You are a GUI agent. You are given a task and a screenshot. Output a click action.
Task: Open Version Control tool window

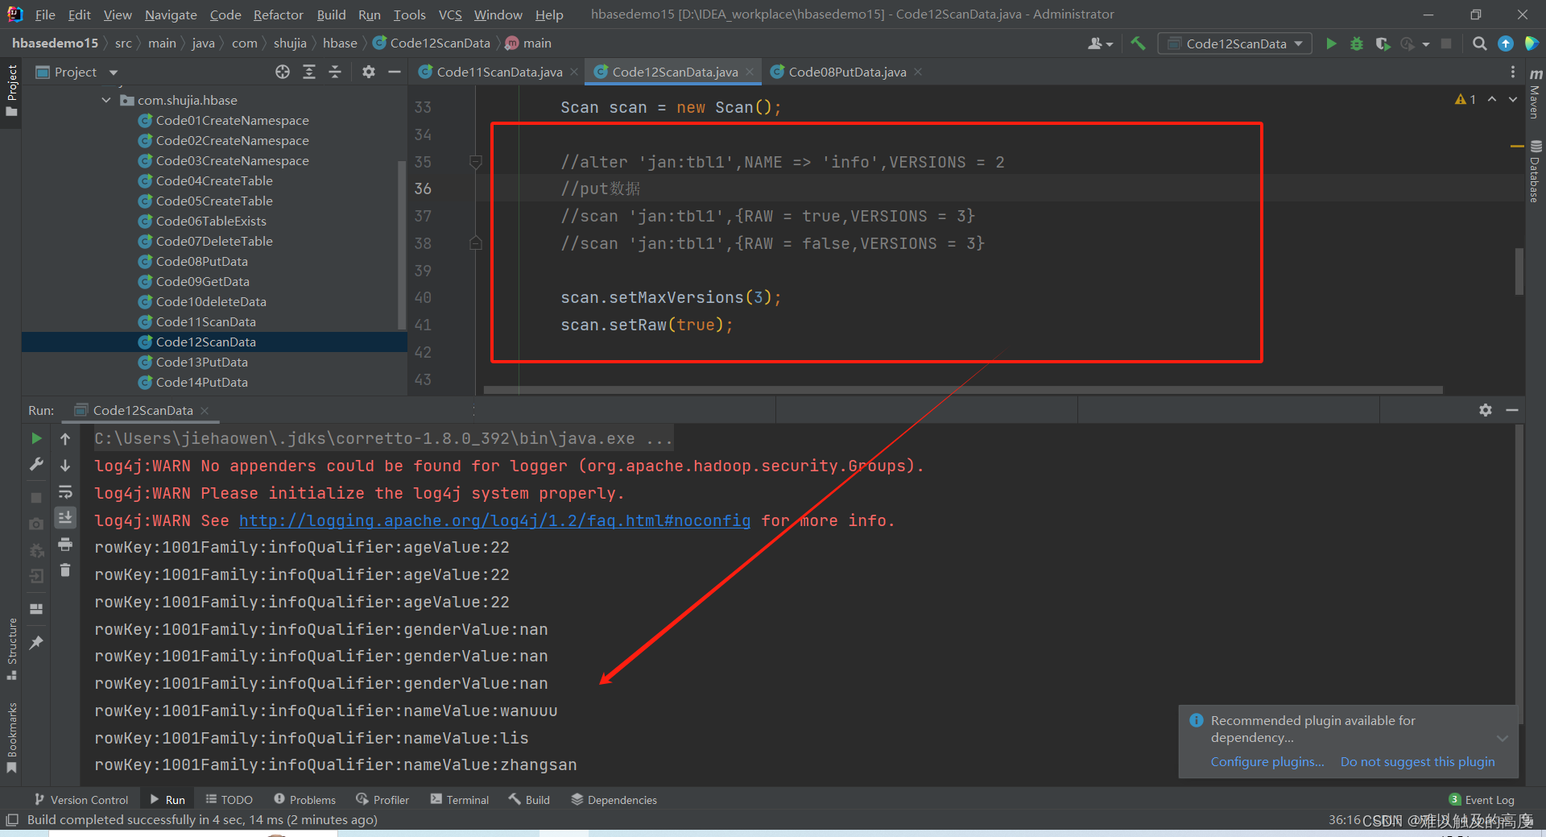(x=81, y=799)
